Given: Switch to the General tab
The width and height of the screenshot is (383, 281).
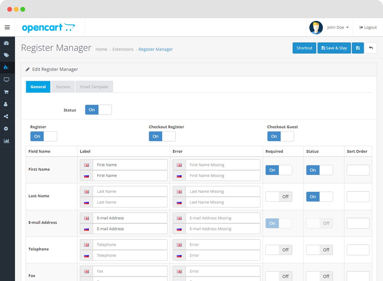Looking at the screenshot, I should pos(38,87).
